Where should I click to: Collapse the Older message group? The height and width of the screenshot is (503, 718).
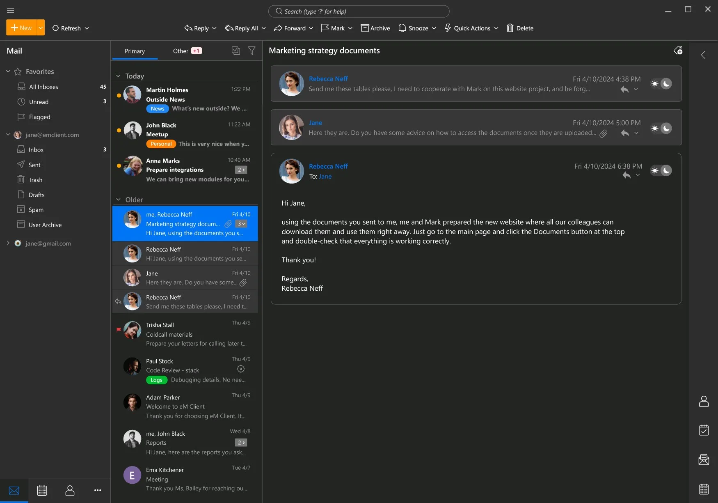[118, 200]
